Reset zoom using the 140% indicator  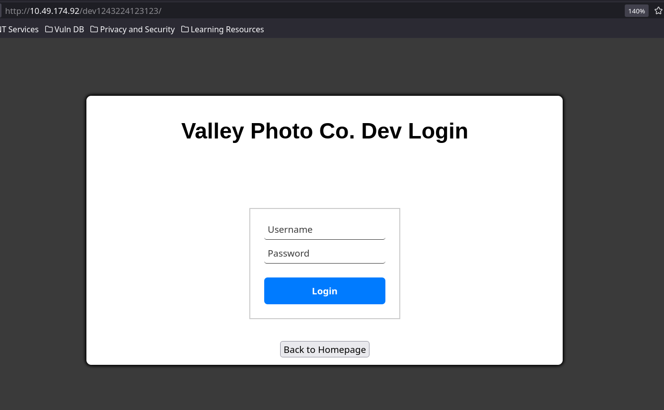(637, 11)
